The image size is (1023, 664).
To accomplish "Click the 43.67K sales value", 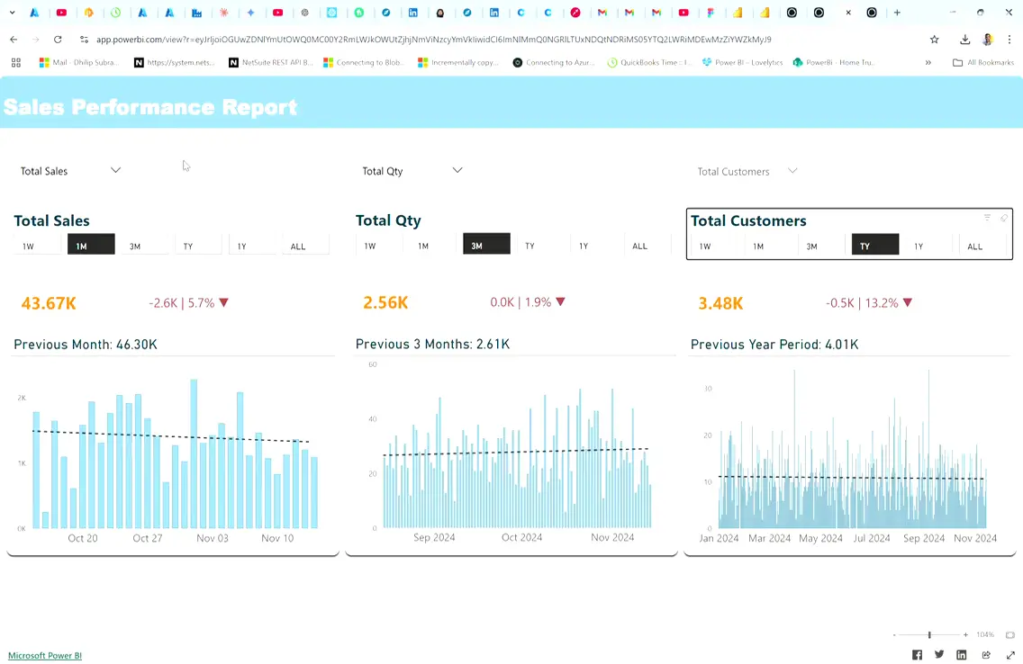I will (49, 303).
